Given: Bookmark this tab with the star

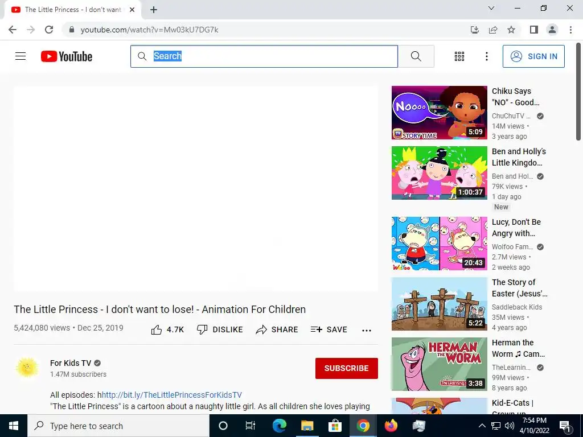Looking at the screenshot, I should click(511, 30).
